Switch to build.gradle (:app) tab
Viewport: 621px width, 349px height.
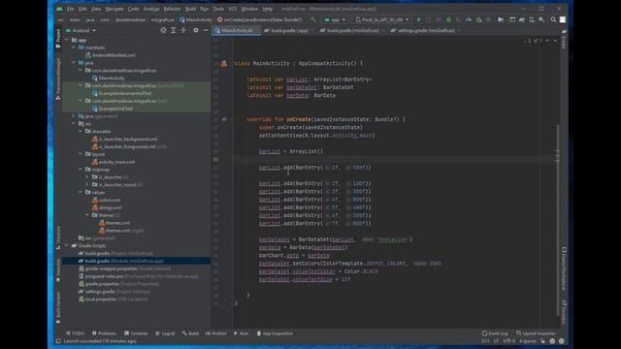click(x=288, y=30)
